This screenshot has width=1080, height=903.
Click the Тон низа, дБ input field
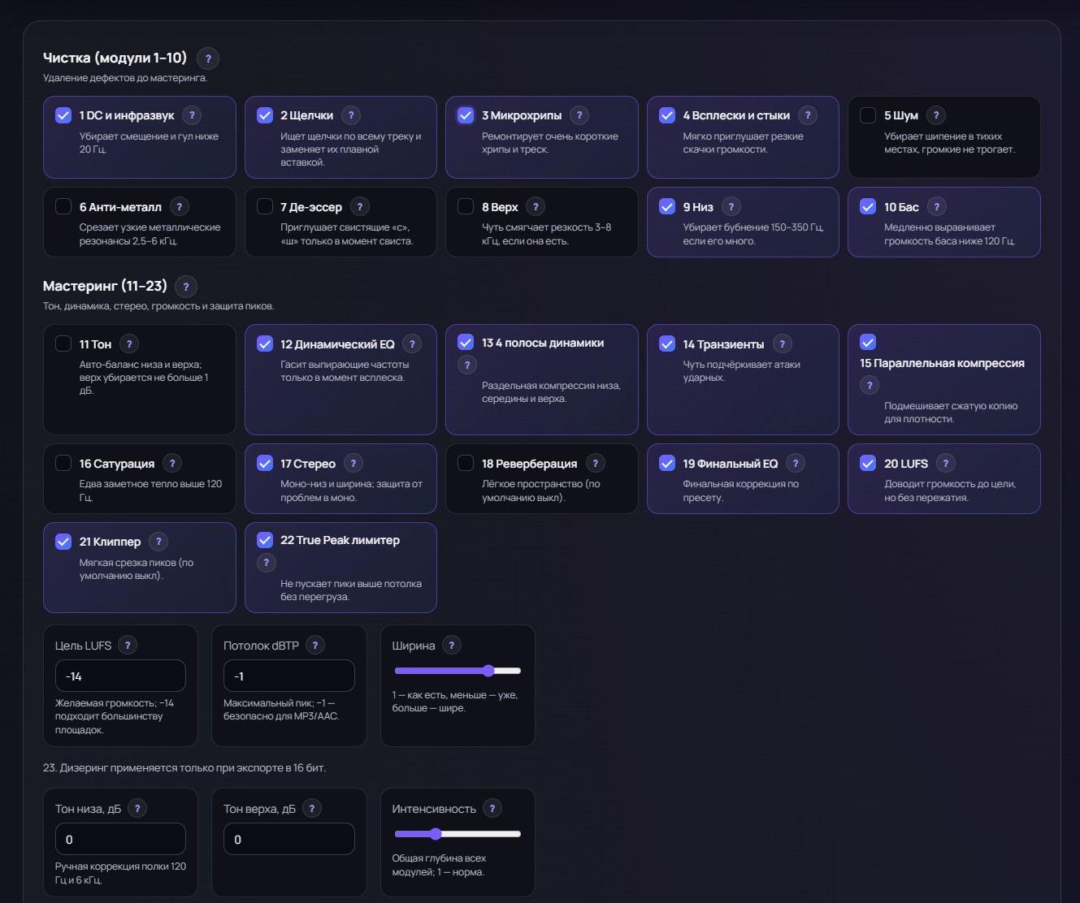[x=120, y=840]
